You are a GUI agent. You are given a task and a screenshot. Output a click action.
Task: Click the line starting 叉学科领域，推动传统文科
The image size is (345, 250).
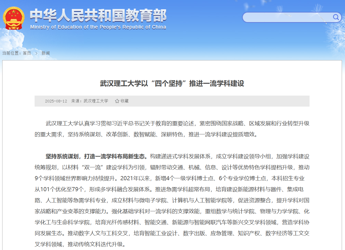click(x=81, y=245)
